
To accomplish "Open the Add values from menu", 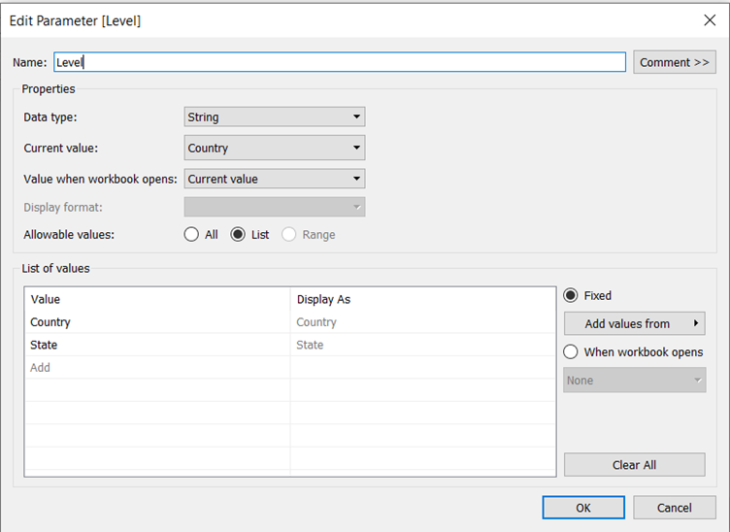I will (634, 324).
